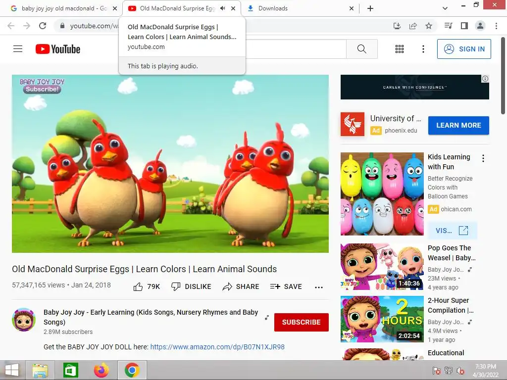
Task: Open taskbar clock showing 7:30 PM
Action: point(486,371)
